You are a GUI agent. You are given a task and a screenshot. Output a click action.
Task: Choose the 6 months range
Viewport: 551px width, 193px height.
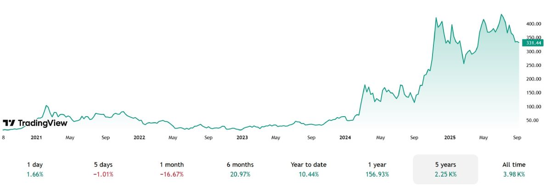[240, 169]
